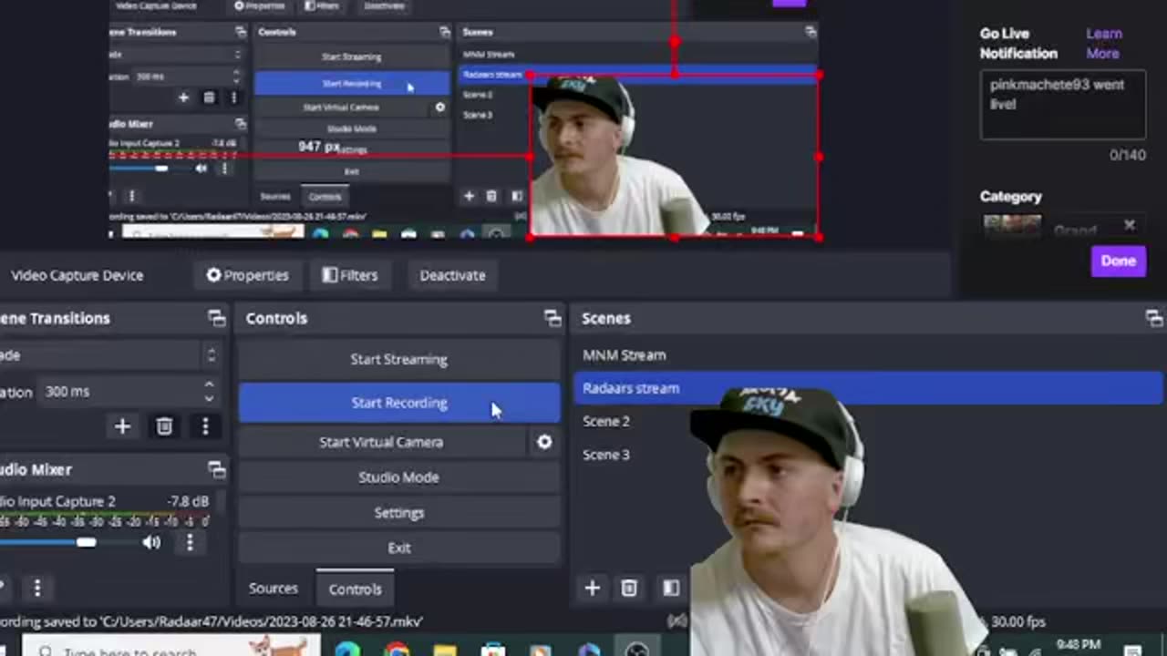
Task: Open Google Chrome from the taskbar
Action: tap(396, 649)
